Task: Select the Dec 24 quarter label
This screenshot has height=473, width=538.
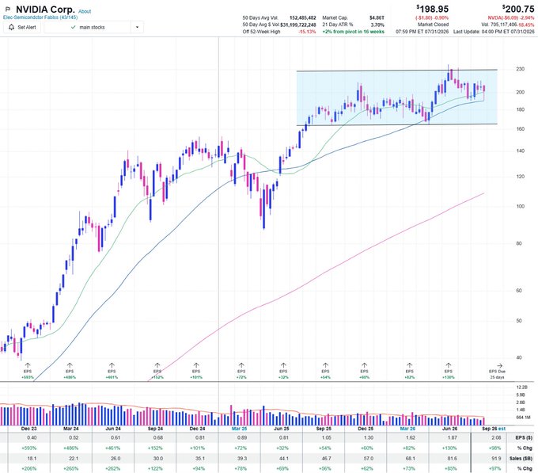Action: tap(197, 429)
